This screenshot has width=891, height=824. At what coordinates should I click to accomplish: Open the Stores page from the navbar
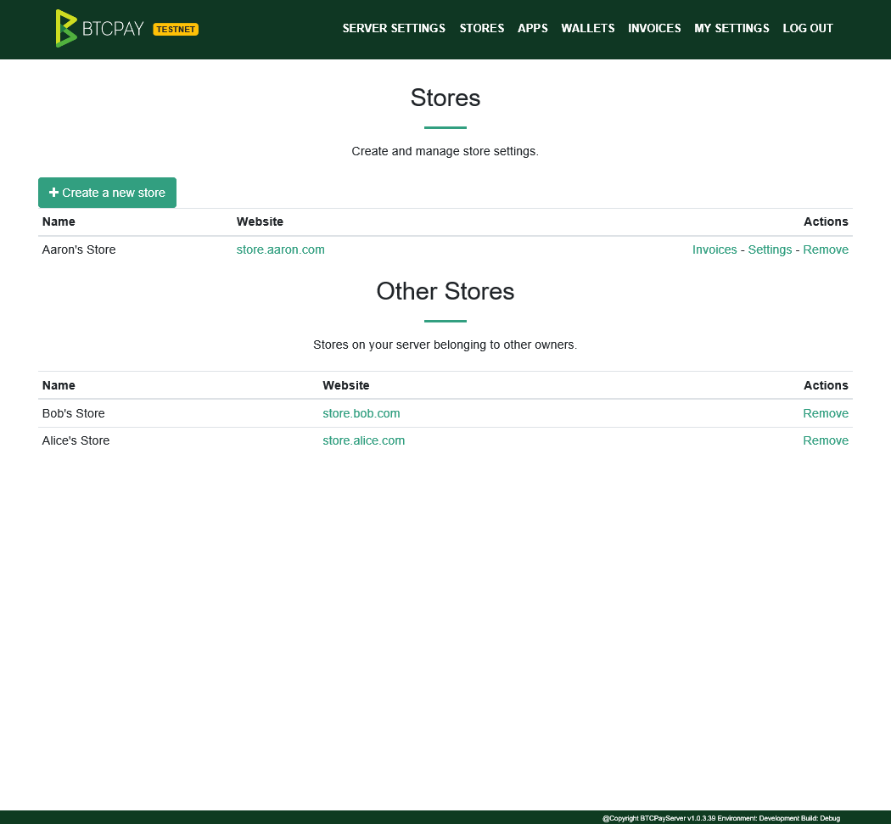click(x=481, y=28)
